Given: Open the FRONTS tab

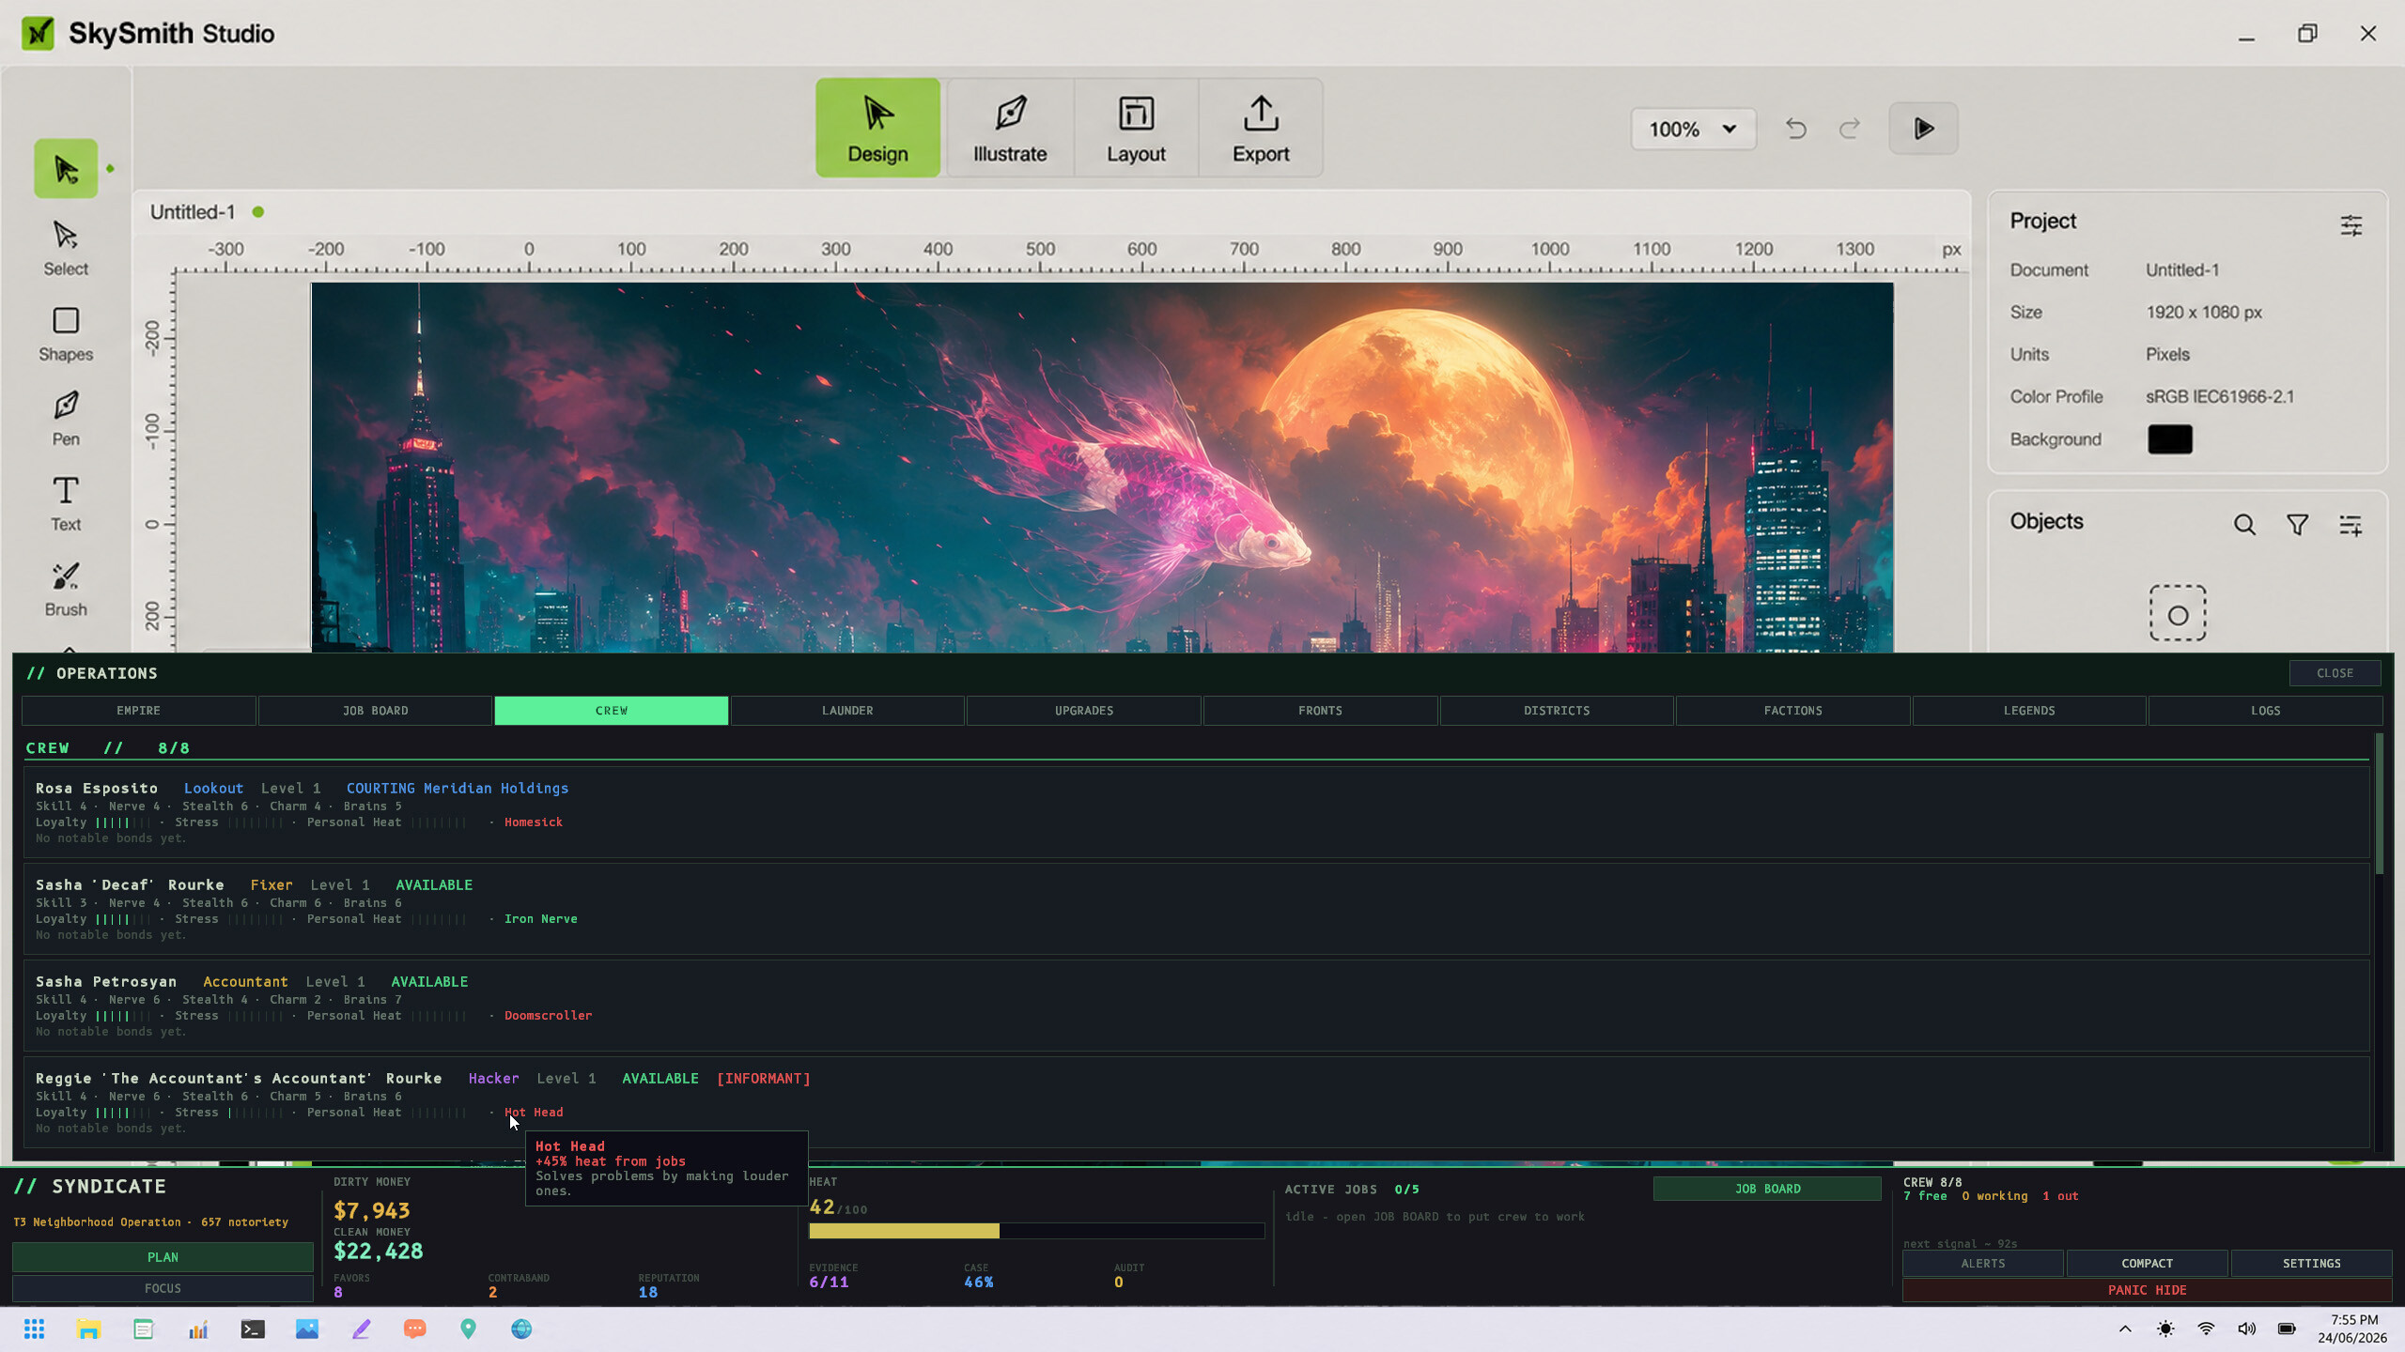Looking at the screenshot, I should click(1320, 711).
